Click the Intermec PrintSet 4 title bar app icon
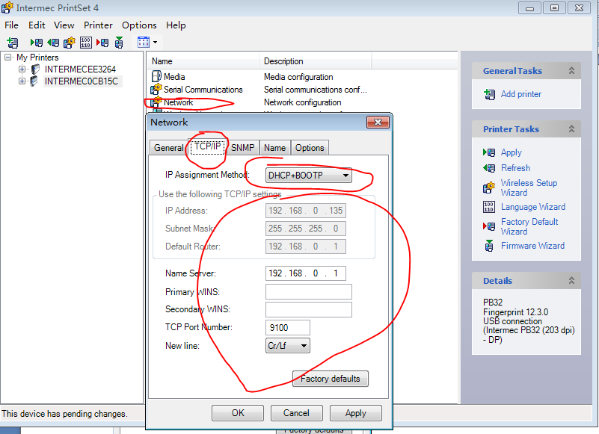 coord(7,7)
